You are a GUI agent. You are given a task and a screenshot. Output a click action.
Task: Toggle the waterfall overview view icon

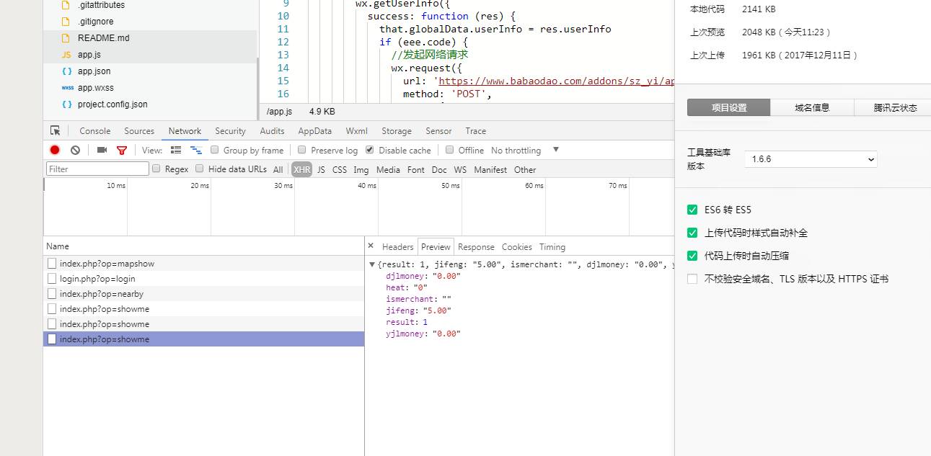point(195,151)
